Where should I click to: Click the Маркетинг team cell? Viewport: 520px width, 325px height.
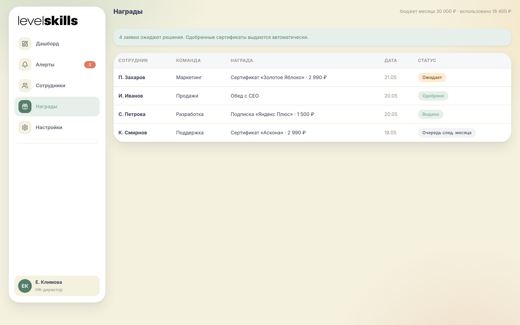[x=189, y=77]
